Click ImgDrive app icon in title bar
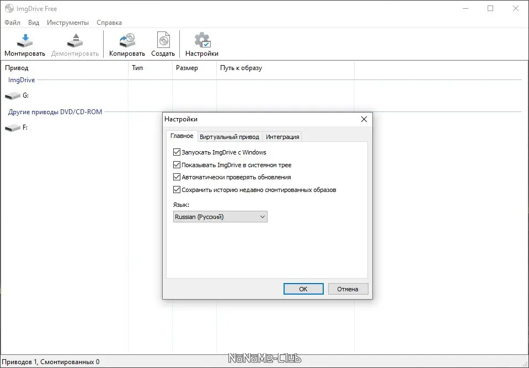 point(9,8)
